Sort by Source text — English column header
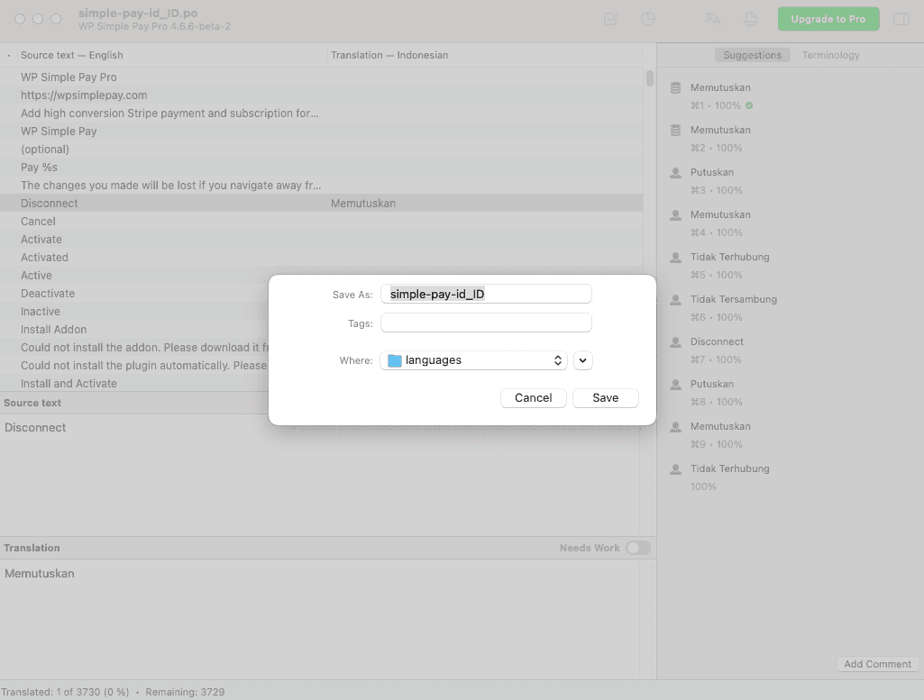The height and width of the screenshot is (700, 924). tap(171, 55)
